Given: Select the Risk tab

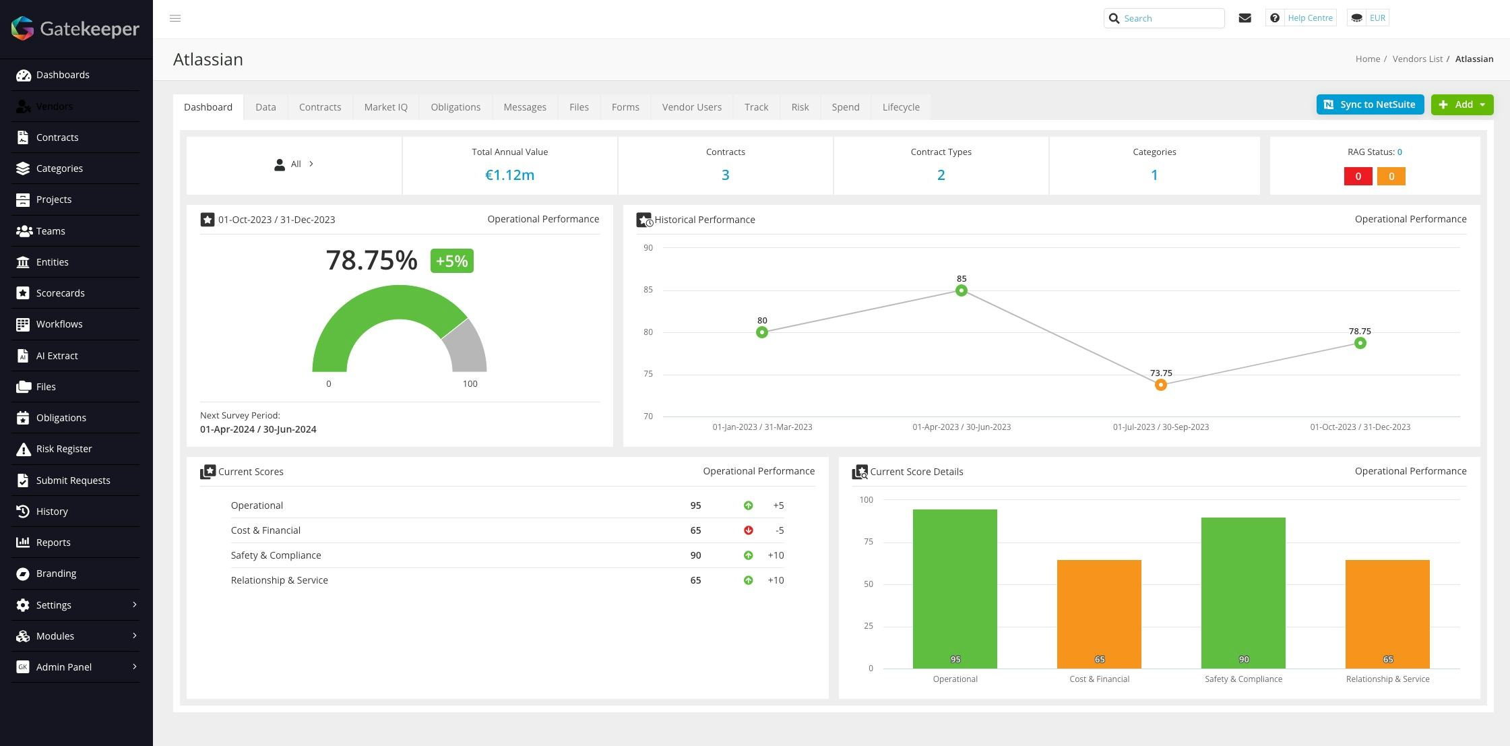Looking at the screenshot, I should pyautogui.click(x=800, y=107).
